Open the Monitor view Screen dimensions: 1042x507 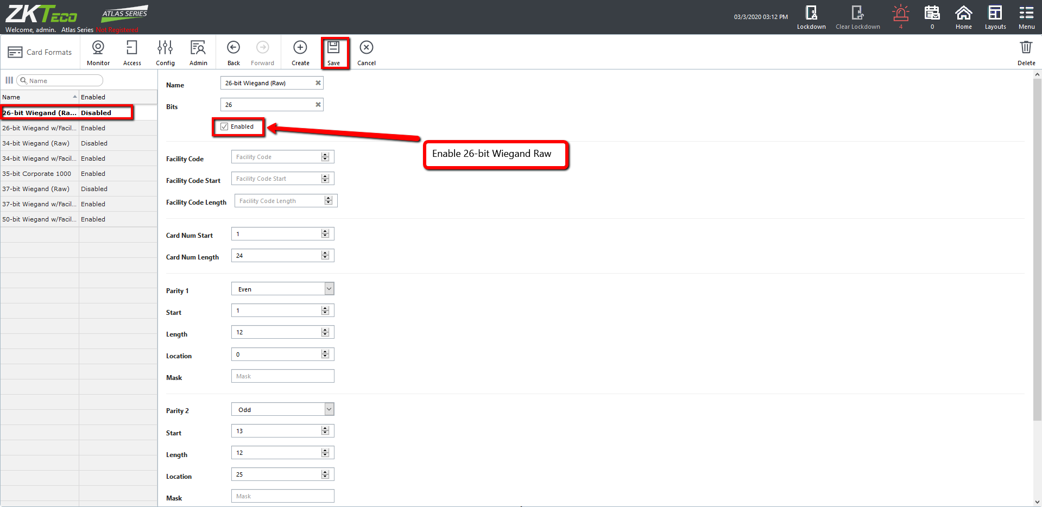tap(98, 53)
